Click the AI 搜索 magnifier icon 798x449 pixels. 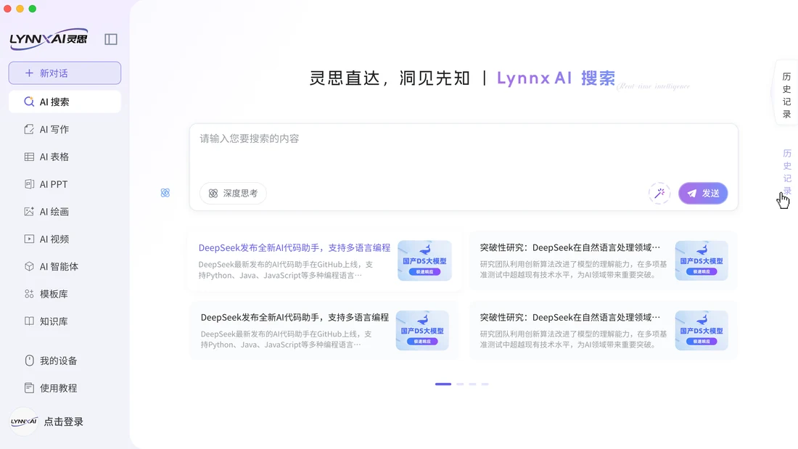(29, 102)
